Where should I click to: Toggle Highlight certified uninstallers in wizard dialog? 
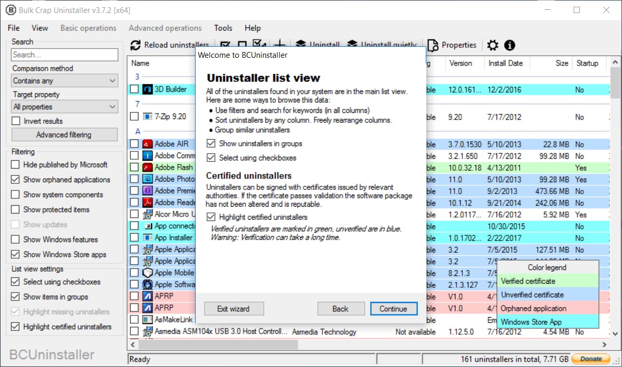click(x=211, y=217)
